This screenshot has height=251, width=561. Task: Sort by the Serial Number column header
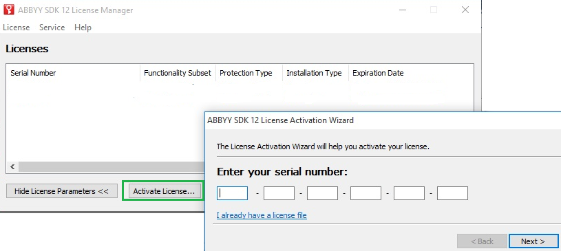(74, 73)
